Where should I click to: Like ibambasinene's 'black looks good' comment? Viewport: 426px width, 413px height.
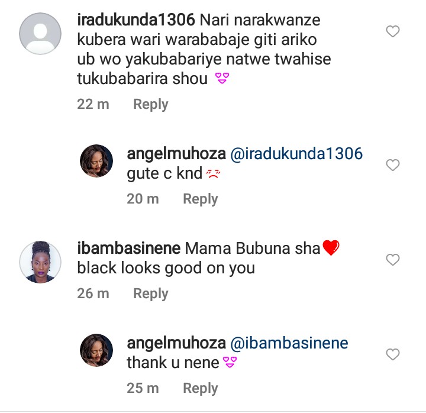click(x=393, y=260)
